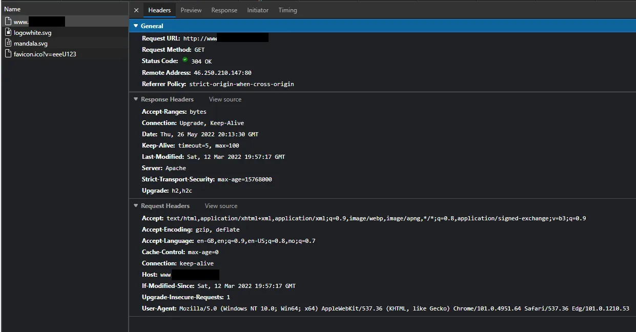Viewport: 636px width, 332px height.
Task: Click the green status code icon
Action: (185, 60)
